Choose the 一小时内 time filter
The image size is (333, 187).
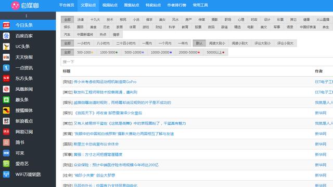coord(84,44)
